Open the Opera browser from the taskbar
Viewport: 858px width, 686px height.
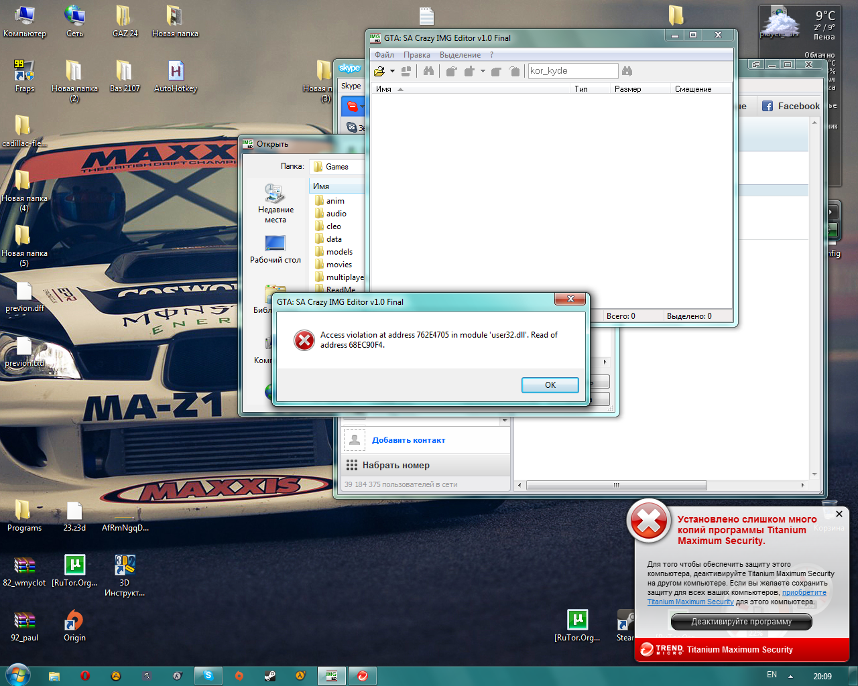click(85, 676)
